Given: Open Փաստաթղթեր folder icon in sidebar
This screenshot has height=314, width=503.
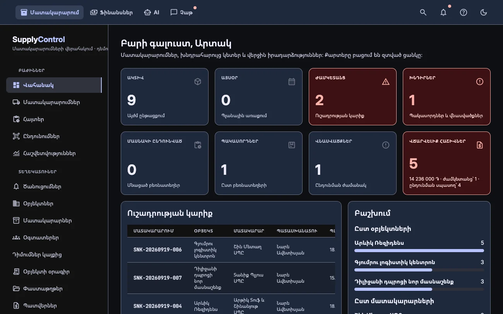Looking at the screenshot, I should pyautogui.click(x=16, y=288).
